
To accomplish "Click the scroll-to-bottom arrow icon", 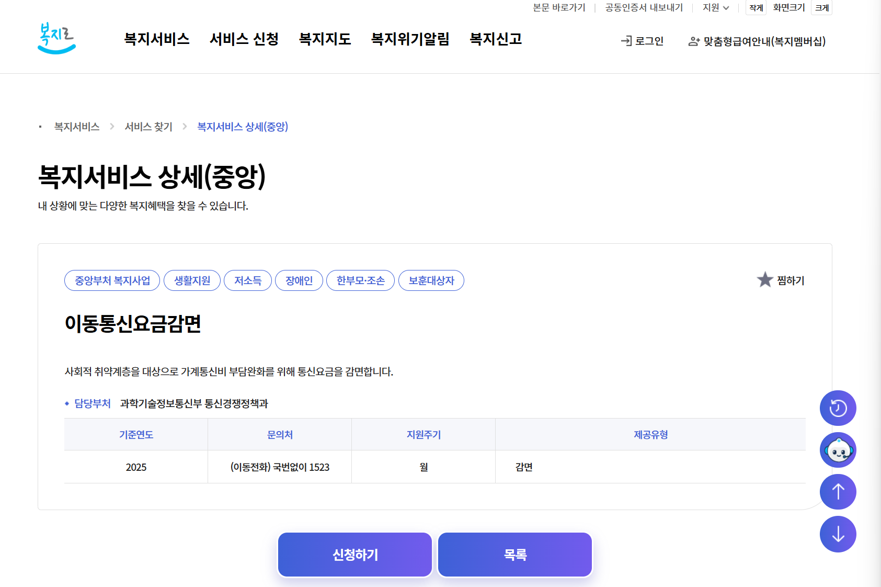I will (x=838, y=534).
